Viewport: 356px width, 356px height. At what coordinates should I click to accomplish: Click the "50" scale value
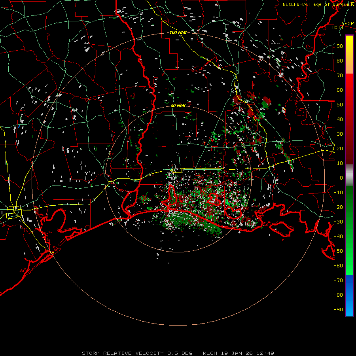point(340,105)
